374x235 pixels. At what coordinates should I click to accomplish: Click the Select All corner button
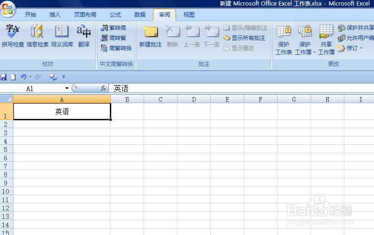click(x=6, y=99)
